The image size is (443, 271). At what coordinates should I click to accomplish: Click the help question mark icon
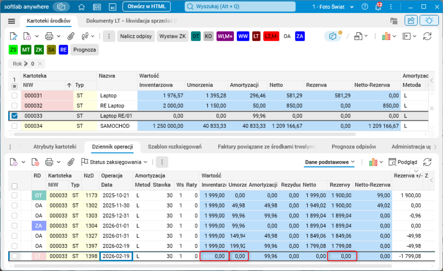tap(365, 7)
